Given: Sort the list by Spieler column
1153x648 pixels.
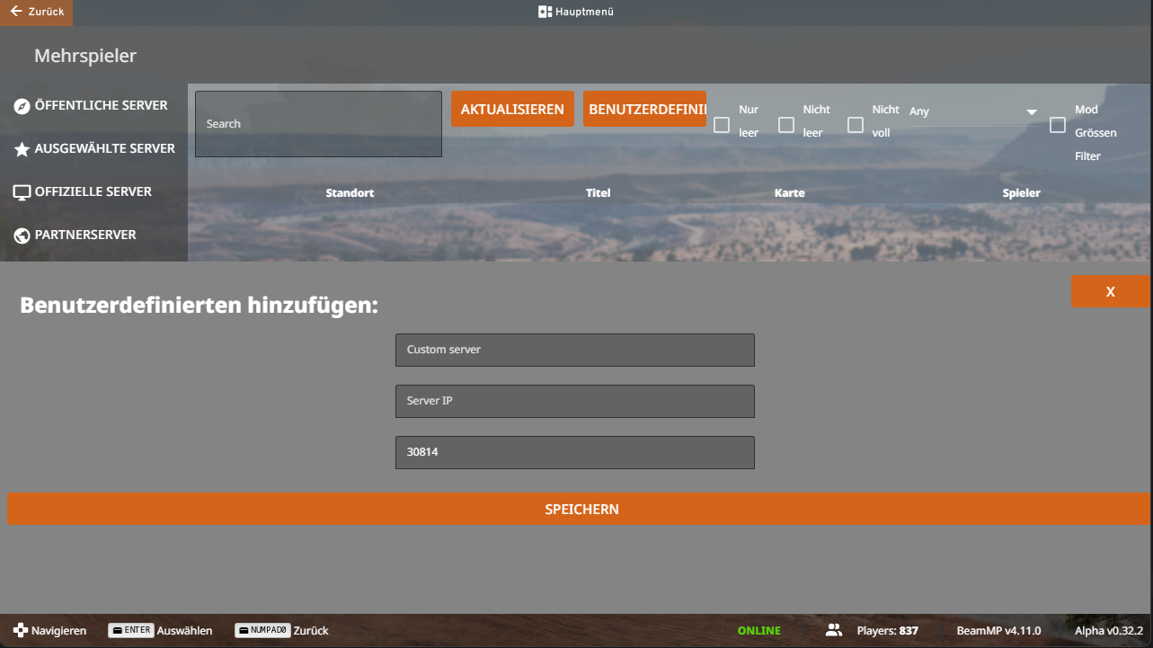Looking at the screenshot, I should coord(1021,193).
